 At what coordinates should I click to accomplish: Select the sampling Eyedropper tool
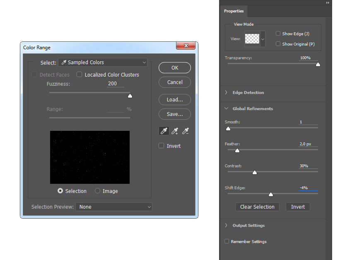click(x=164, y=130)
